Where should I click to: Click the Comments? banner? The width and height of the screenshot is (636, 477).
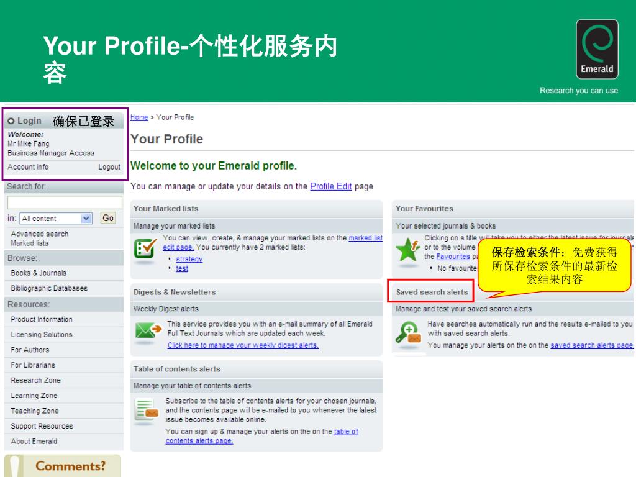pos(63,466)
